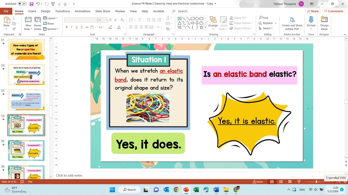The height and width of the screenshot is (195, 348).
Task: Switch to Normal view icon
Action: point(272,182)
